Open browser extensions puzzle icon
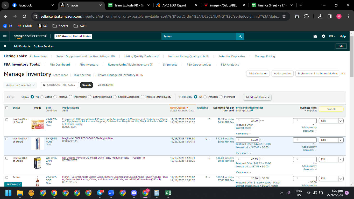The image size is (354, 199). point(306,16)
